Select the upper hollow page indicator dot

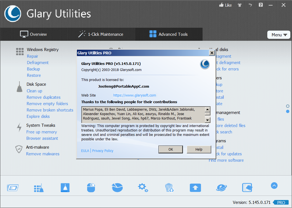[288, 106]
